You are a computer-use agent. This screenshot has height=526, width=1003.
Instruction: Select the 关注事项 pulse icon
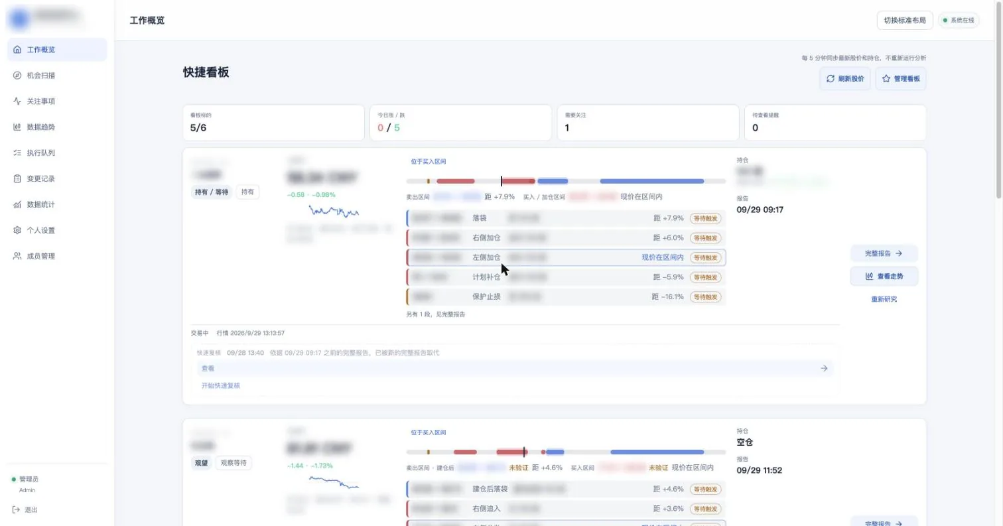[17, 101]
